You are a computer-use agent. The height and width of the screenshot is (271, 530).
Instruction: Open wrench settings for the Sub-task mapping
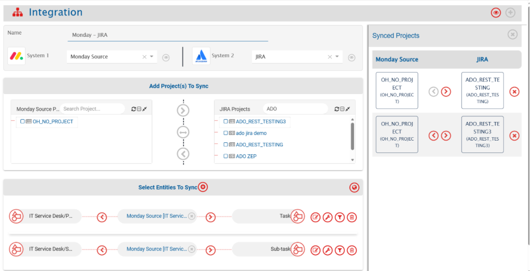[327, 250]
